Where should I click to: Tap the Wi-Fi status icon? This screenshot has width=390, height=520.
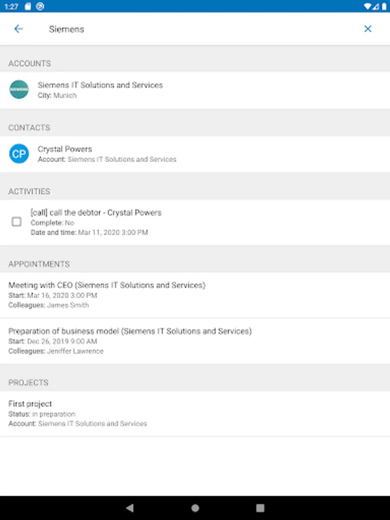(x=367, y=6)
